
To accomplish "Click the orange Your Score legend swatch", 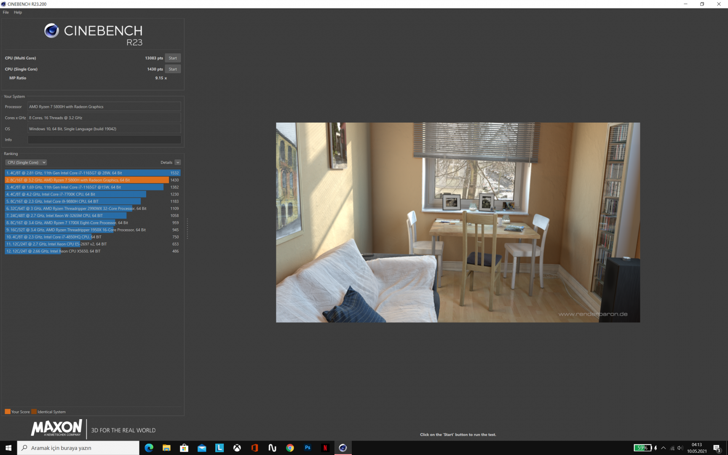I will coord(8,412).
